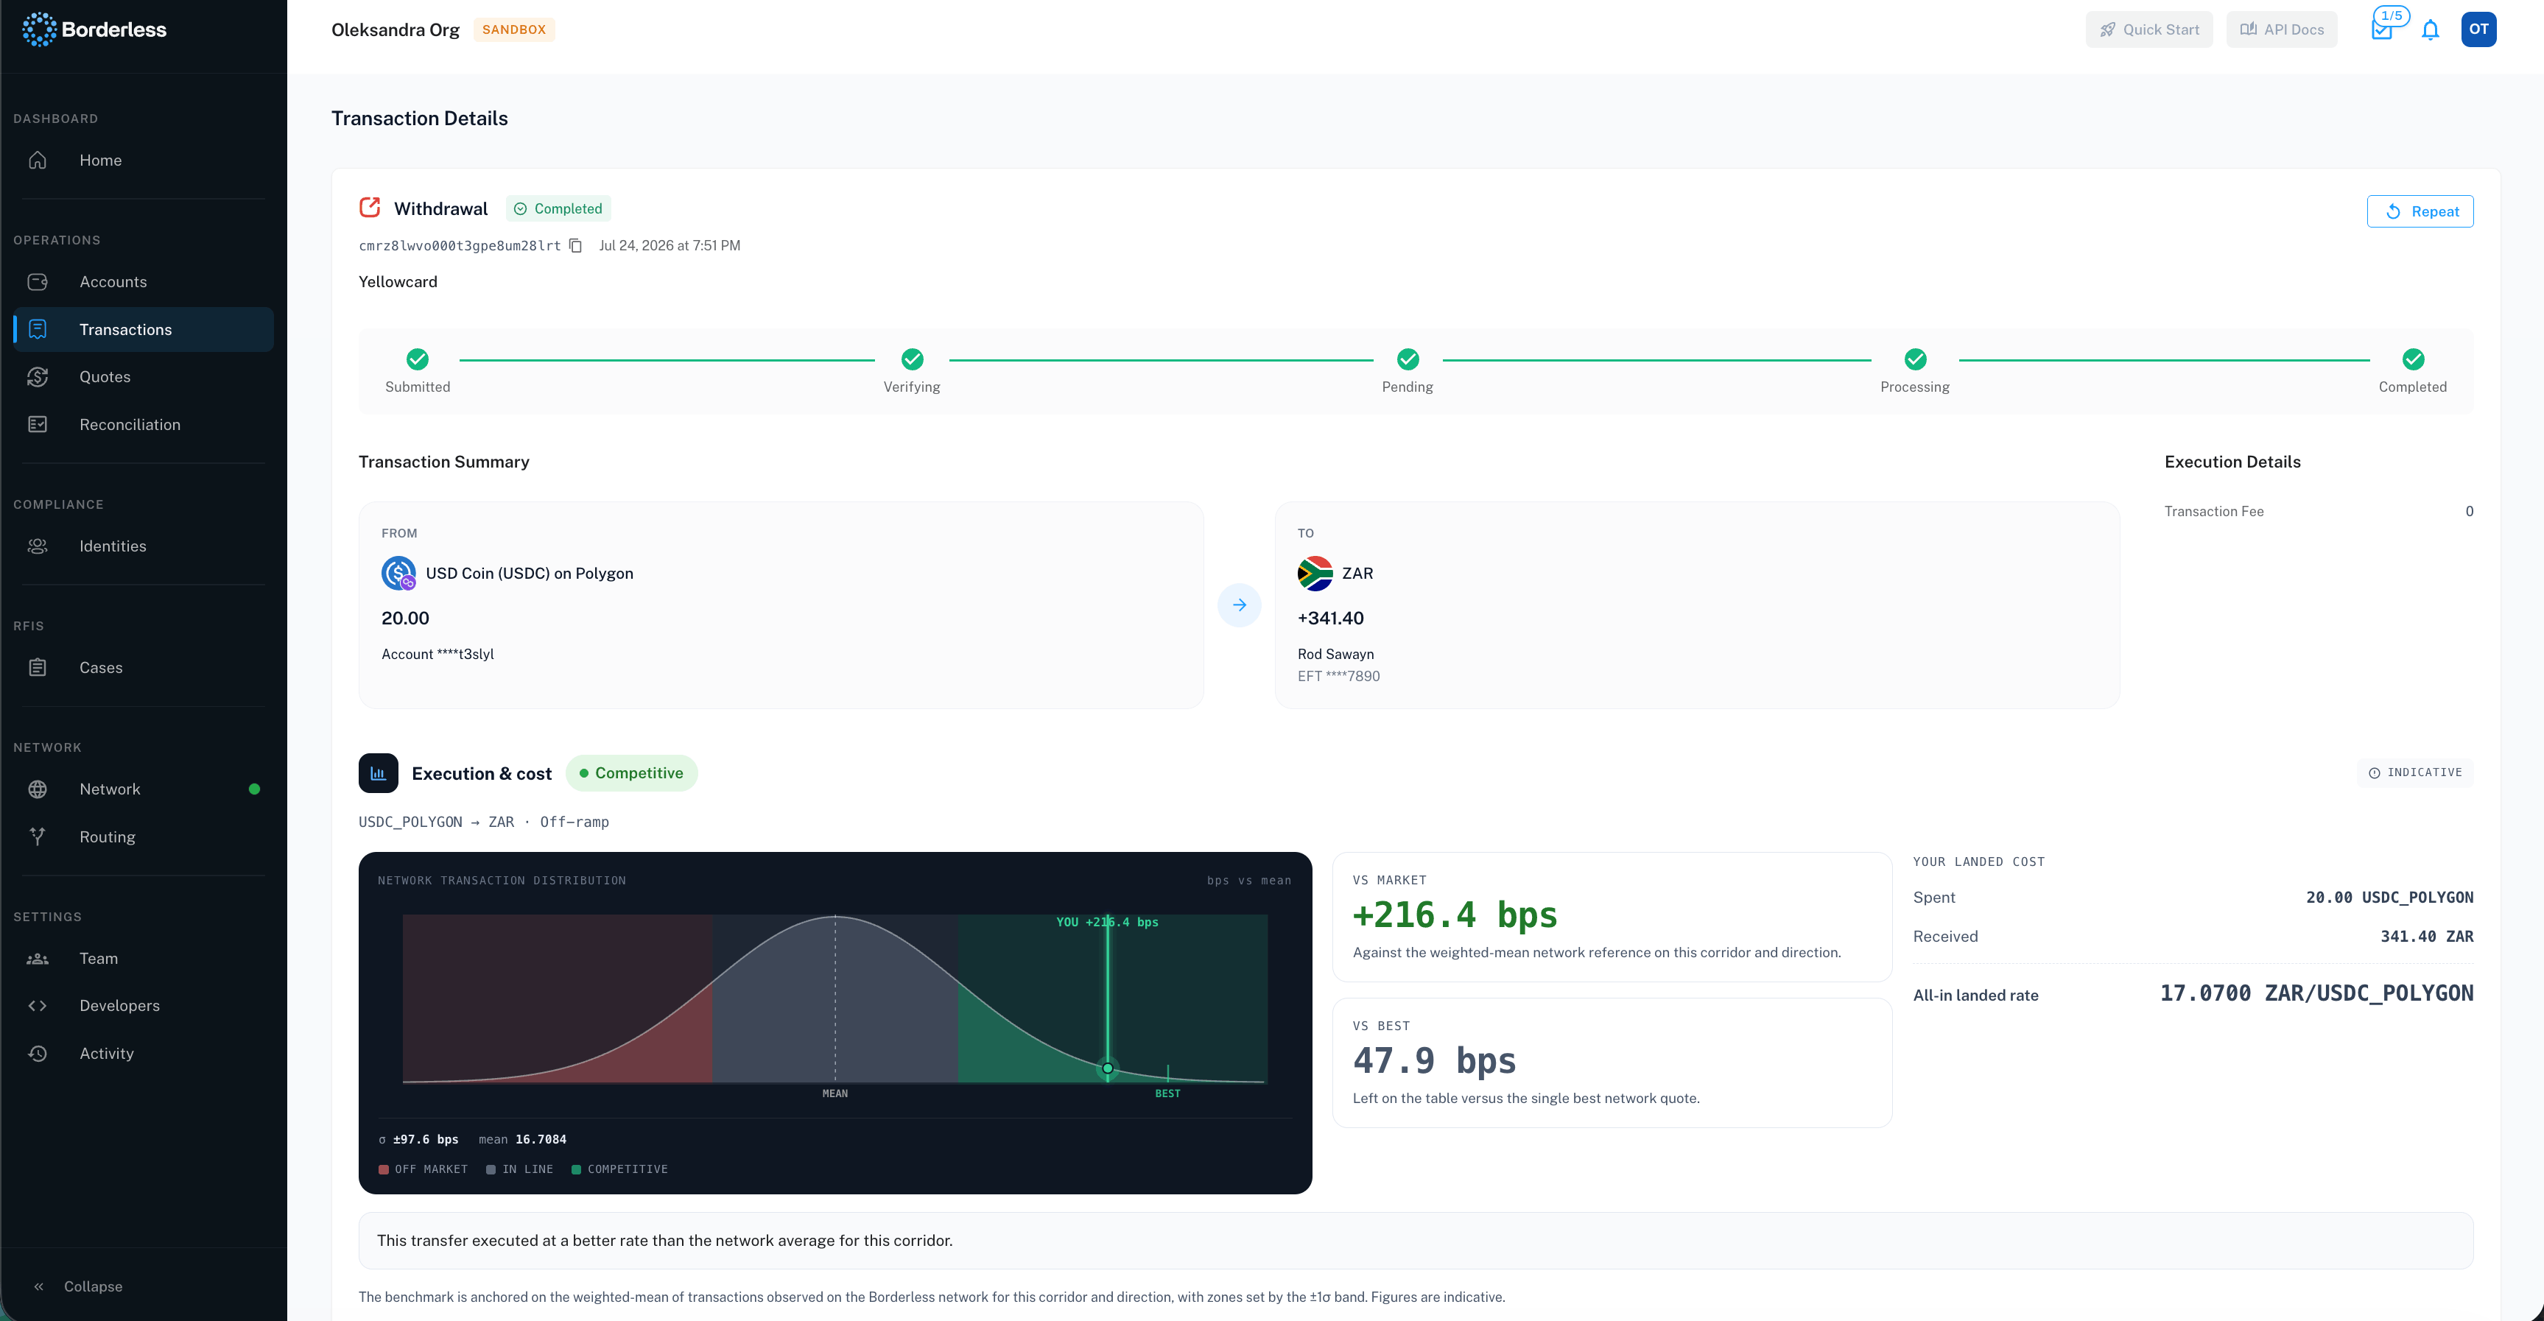This screenshot has height=1321, width=2544.
Task: Click the USDC coin icon
Action: point(399,574)
